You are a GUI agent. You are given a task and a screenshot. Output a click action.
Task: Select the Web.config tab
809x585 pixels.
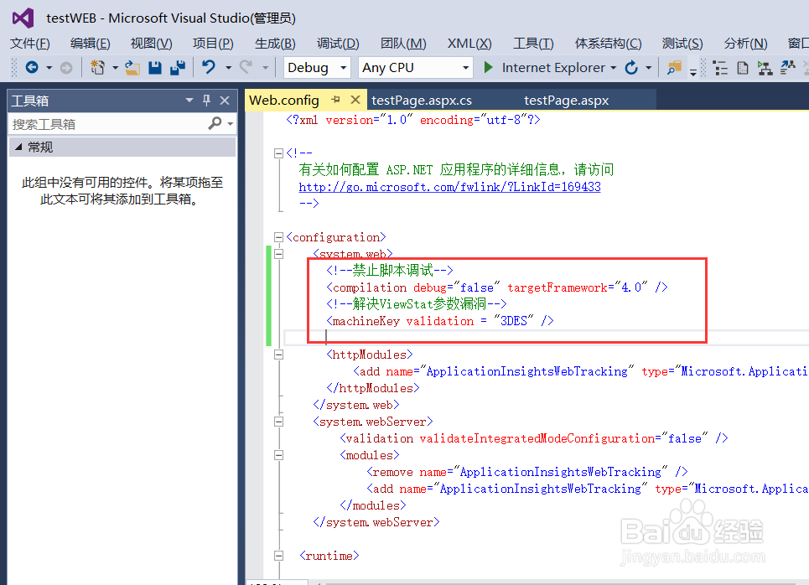pos(284,99)
